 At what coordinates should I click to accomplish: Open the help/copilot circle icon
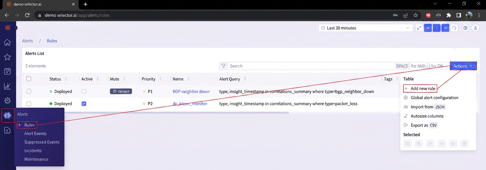coord(466,28)
